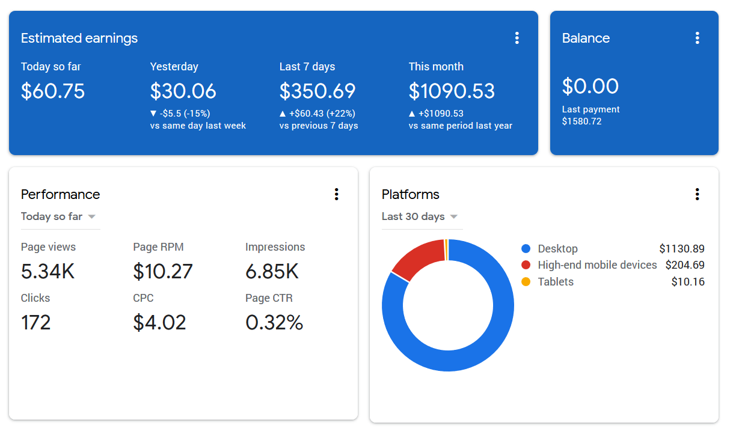This screenshot has width=730, height=428.
Task: Click the Desktop blue legend dot
Action: pyautogui.click(x=526, y=249)
